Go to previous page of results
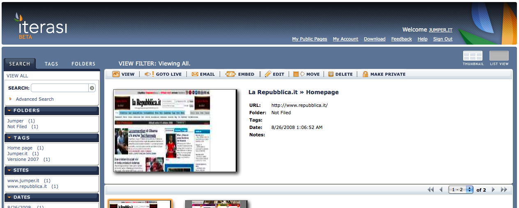This screenshot has height=208, width=519. 441,190
